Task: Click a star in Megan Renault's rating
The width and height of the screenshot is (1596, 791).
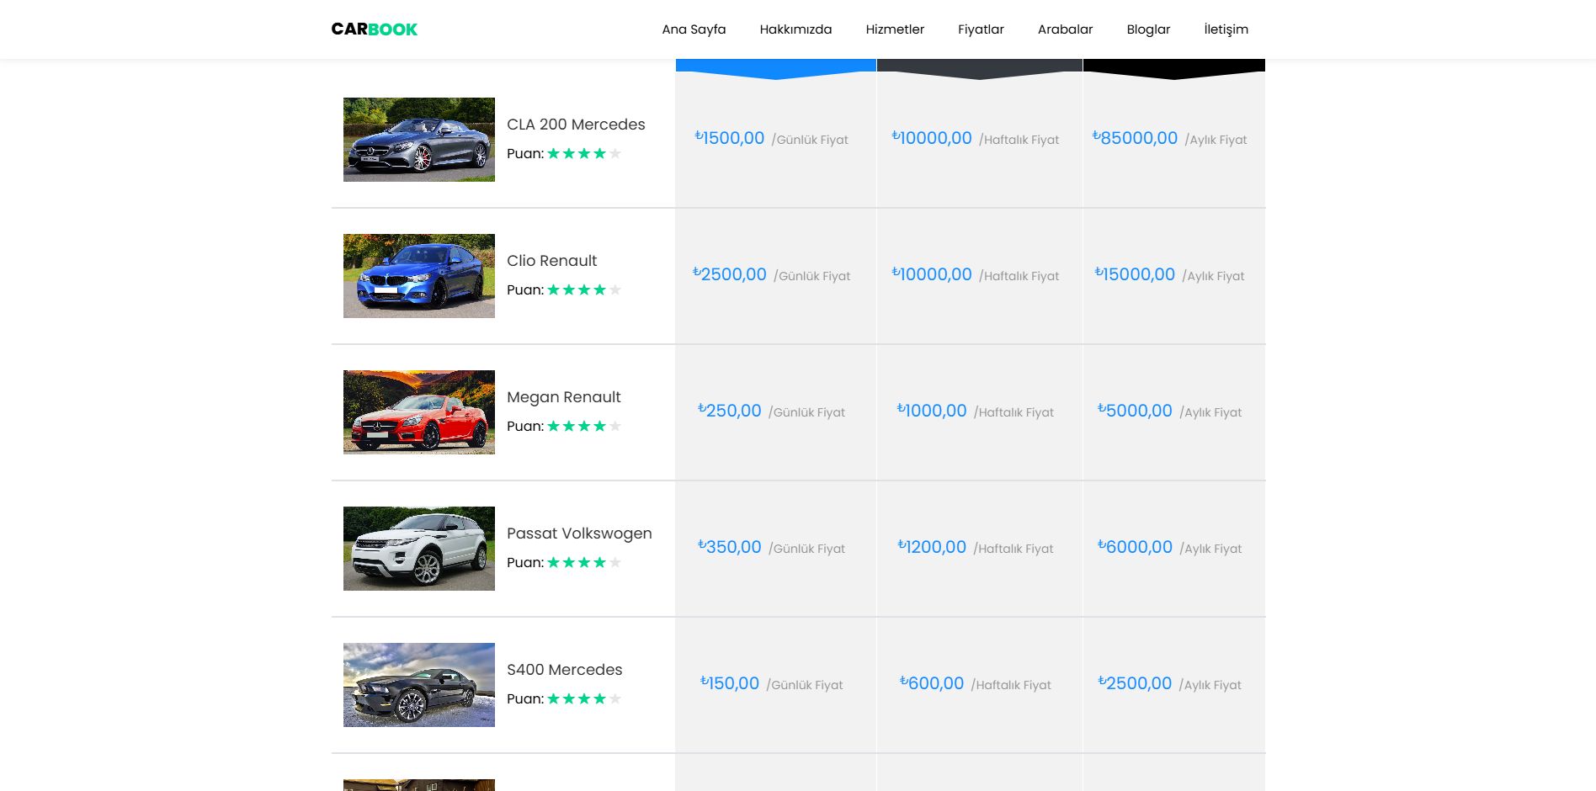Action: (583, 426)
